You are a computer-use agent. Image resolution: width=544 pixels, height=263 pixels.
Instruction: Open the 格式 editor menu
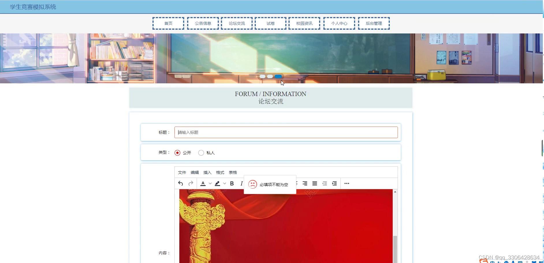[x=220, y=172]
